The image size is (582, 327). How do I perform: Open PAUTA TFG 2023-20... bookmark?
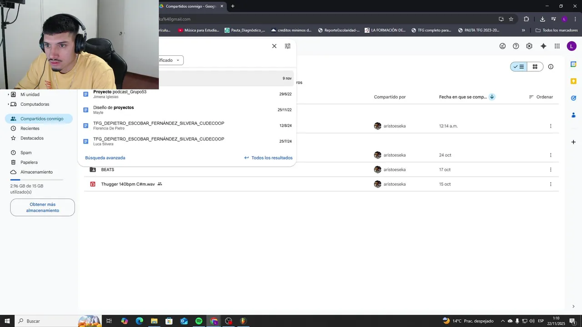pyautogui.click(x=479, y=30)
